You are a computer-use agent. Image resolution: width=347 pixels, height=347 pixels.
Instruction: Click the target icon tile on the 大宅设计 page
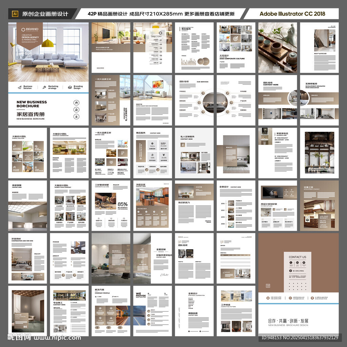236,39
